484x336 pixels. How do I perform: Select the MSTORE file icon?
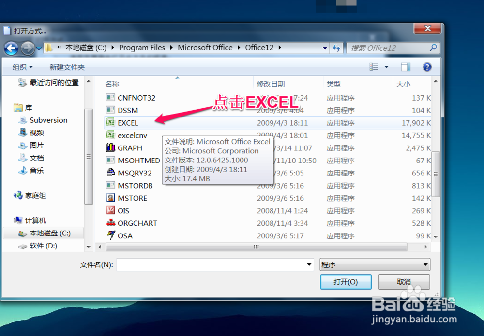point(110,198)
